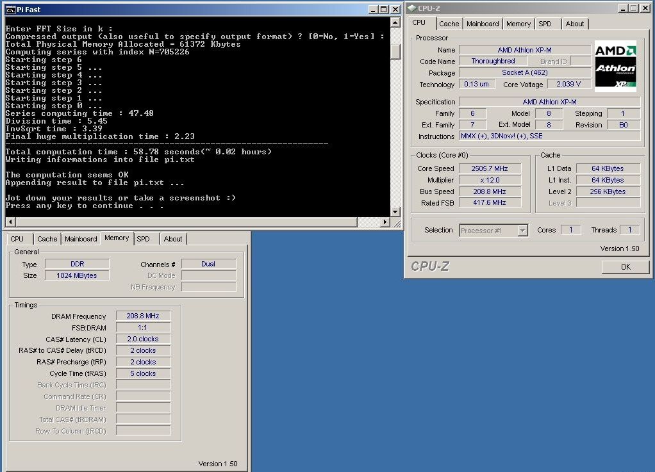The height and width of the screenshot is (472, 655).
Task: Click the Total computation time line in Pi Fast
Action: (138, 152)
